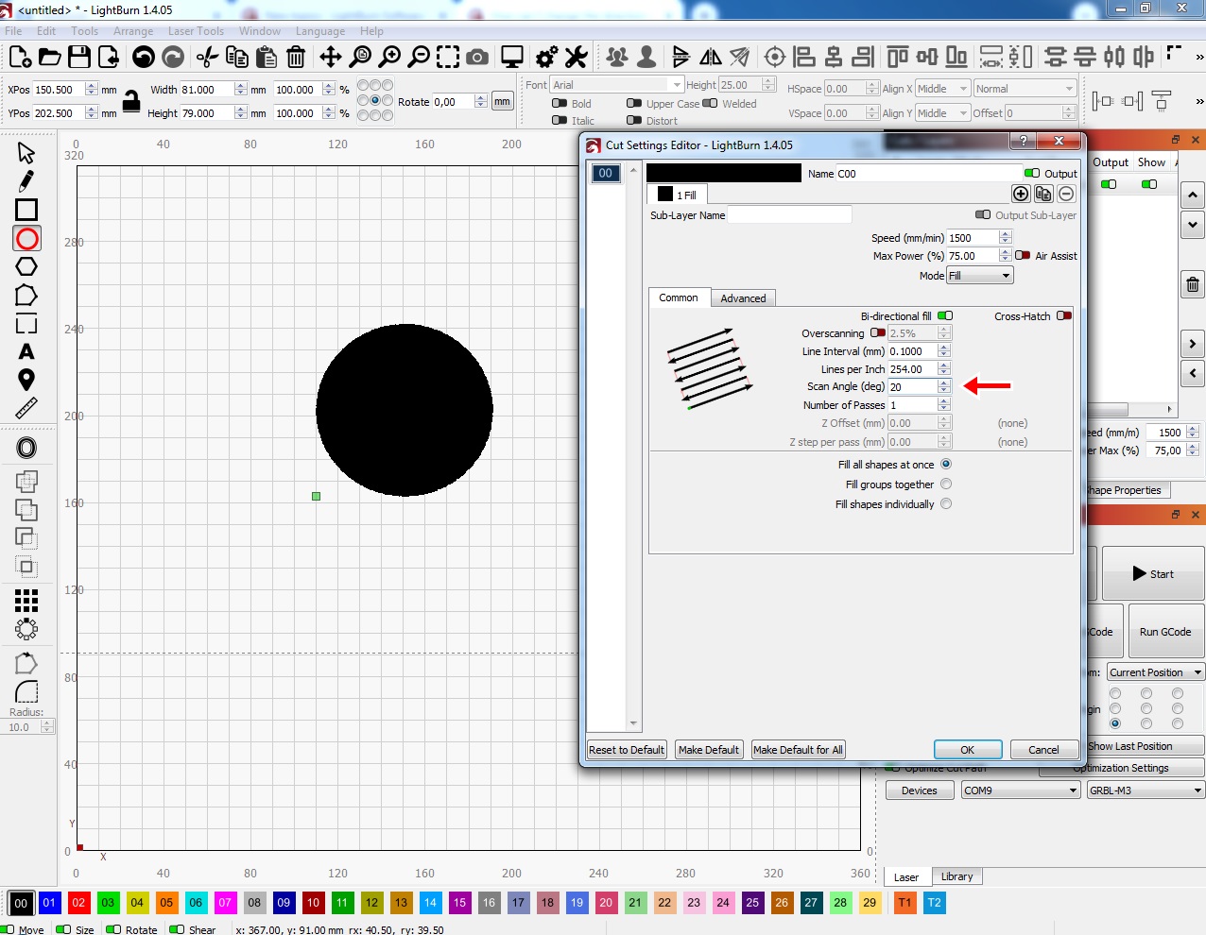Screen dimensions: 1206x935
Task: Toggle Bold font switch
Action: (560, 103)
